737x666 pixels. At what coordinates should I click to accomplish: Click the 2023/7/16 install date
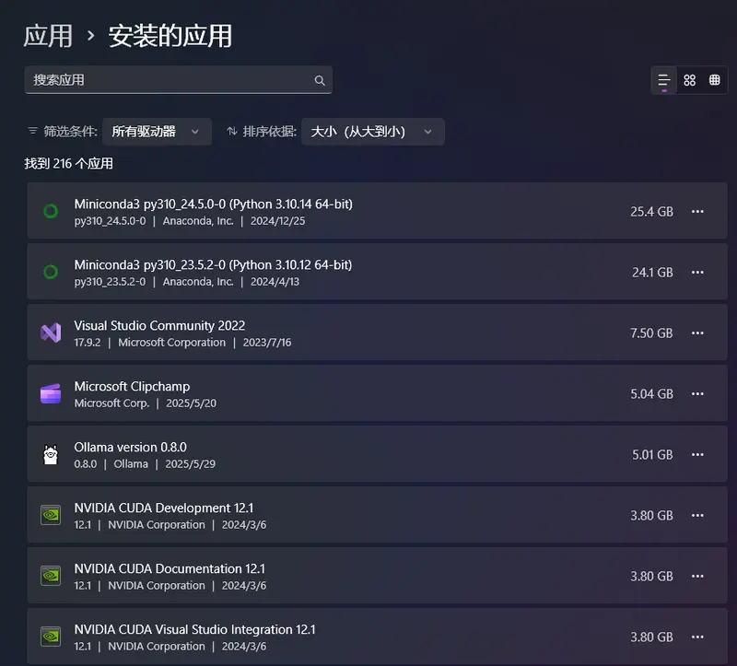click(x=267, y=343)
